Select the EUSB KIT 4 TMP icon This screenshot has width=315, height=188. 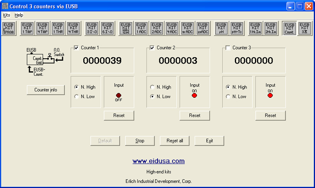(42, 28)
